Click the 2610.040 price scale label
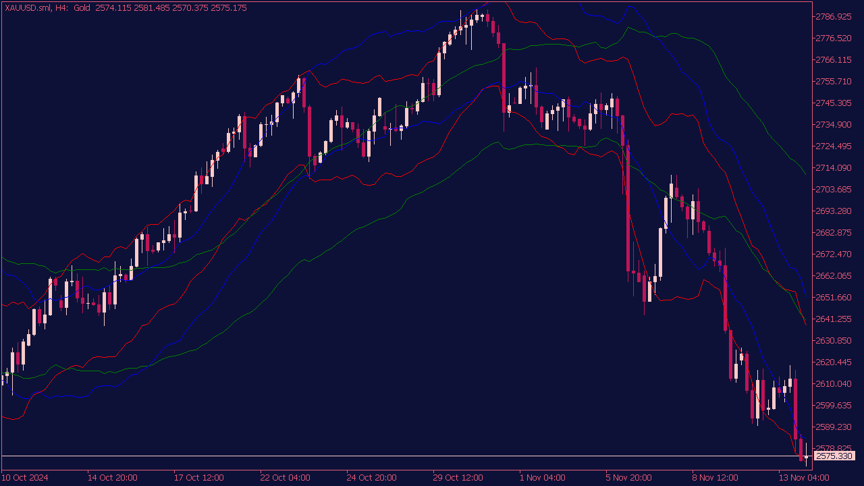The width and height of the screenshot is (864, 486). (835, 383)
